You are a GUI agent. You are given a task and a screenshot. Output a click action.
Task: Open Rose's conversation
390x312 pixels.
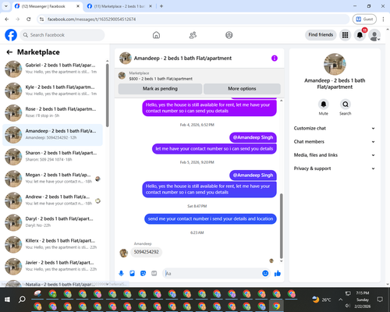(x=52, y=113)
